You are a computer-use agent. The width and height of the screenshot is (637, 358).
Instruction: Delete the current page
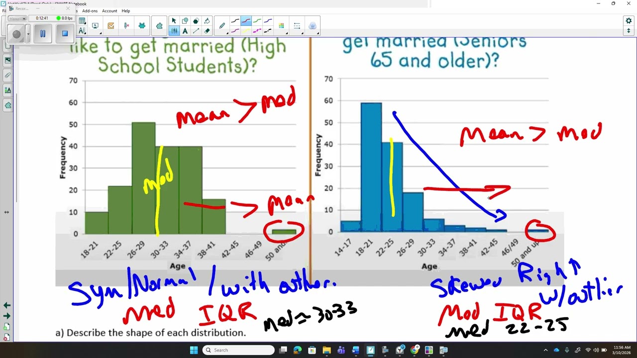[6, 337]
